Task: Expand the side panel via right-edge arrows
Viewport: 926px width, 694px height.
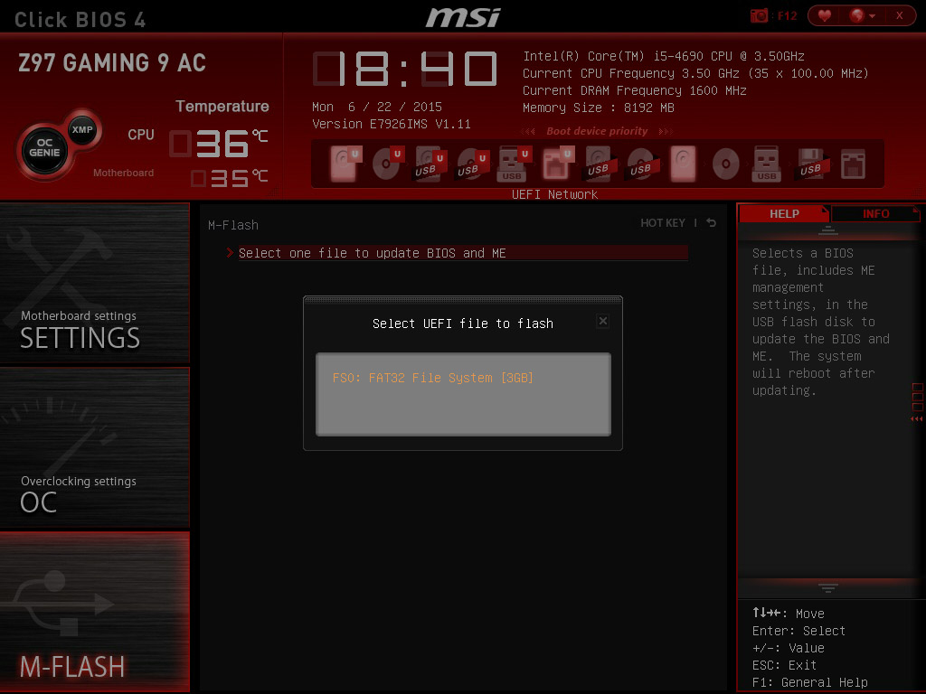Action: [x=917, y=418]
